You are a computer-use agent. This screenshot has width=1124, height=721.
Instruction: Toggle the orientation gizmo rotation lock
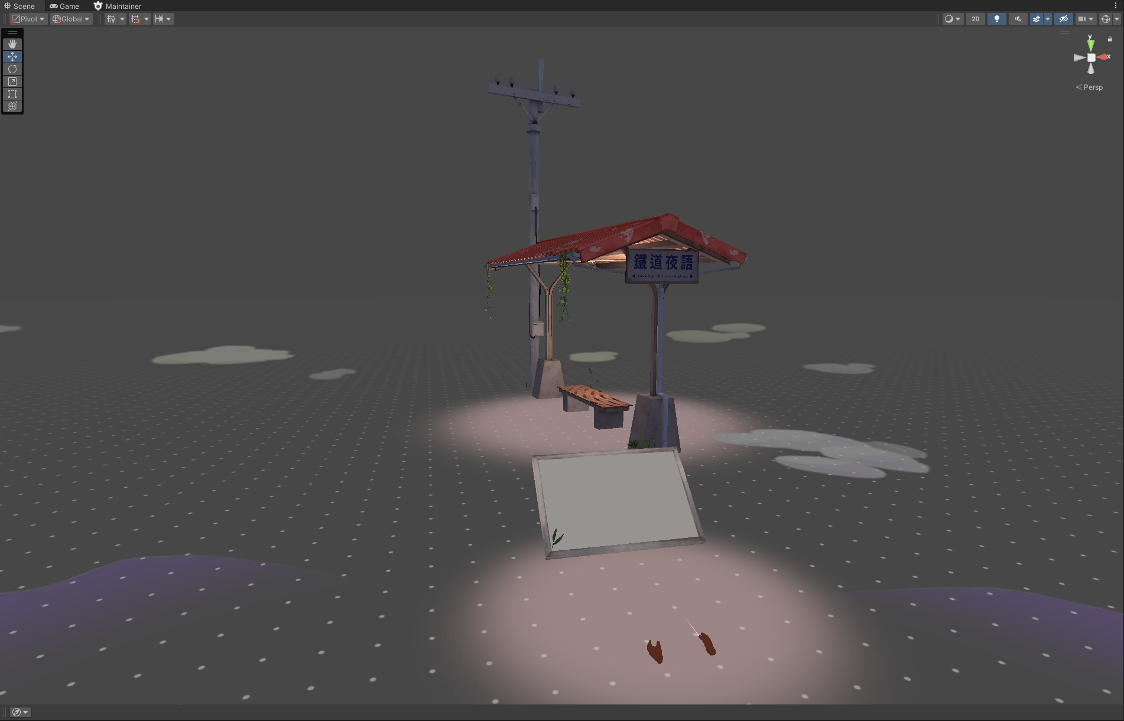coord(1110,40)
